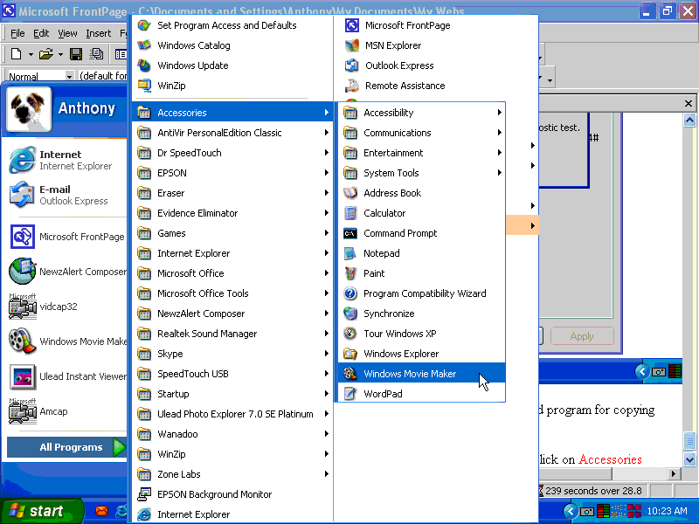Open the File menu in FrontPage
Screen dimensions: 699x524
[17, 33]
